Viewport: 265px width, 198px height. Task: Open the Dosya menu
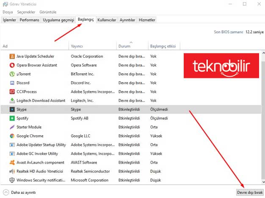pos(8,12)
